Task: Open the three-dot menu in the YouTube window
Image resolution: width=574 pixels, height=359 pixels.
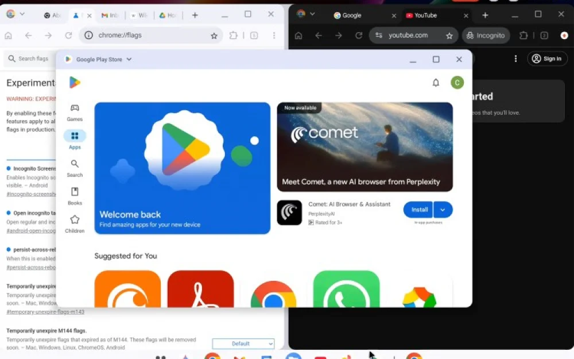Action: click(x=515, y=59)
